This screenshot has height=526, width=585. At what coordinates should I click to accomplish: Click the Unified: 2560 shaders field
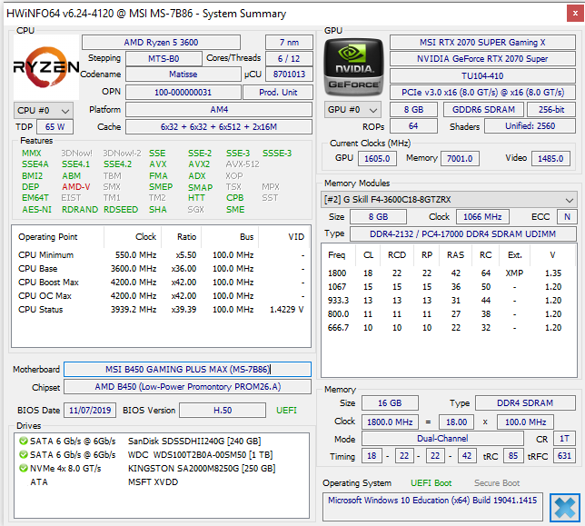point(530,125)
